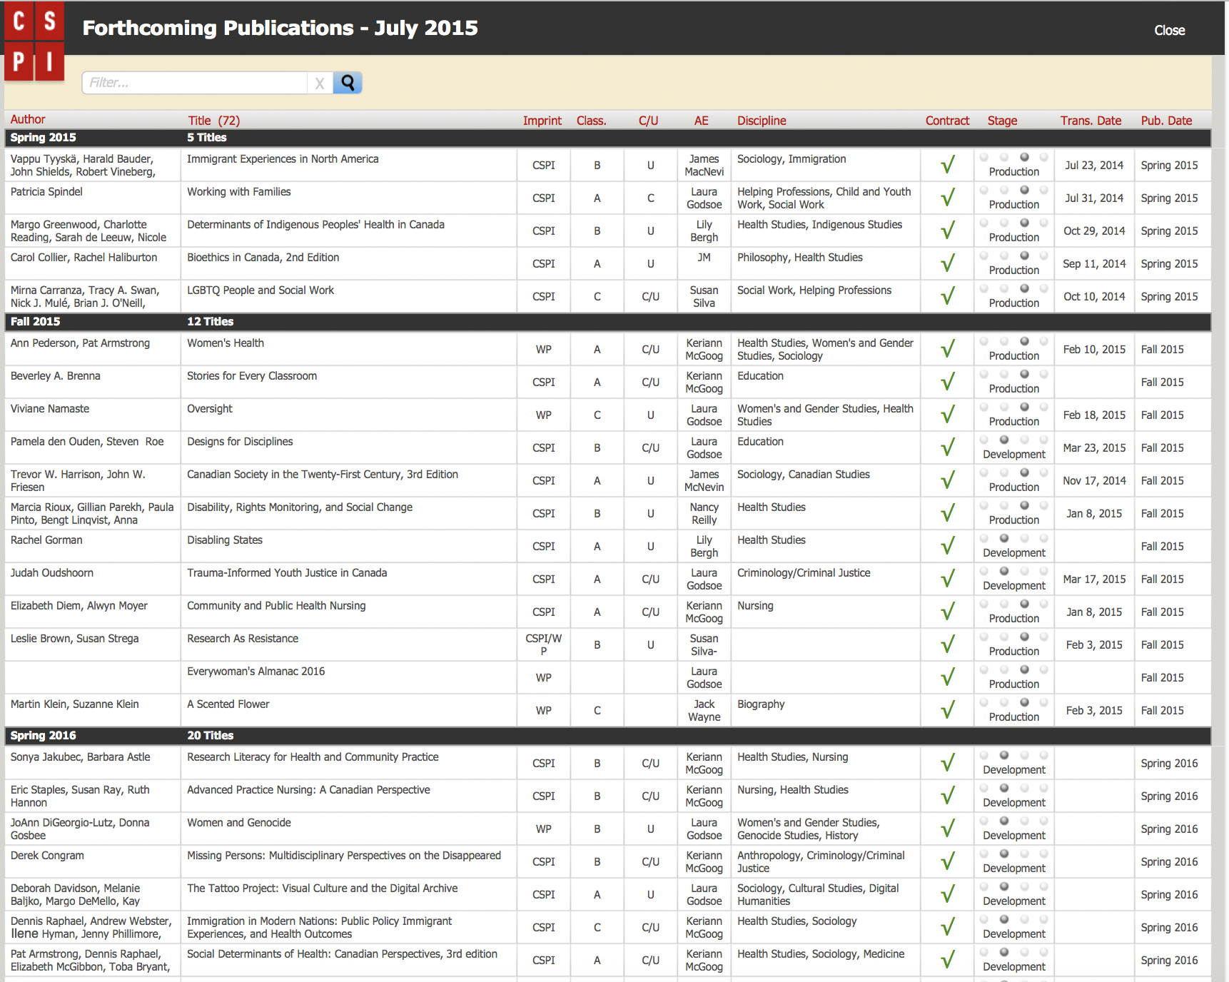Select Development stage dot for Designs for Disciplines
This screenshot has height=982, width=1229.
pyautogui.click(x=1004, y=440)
